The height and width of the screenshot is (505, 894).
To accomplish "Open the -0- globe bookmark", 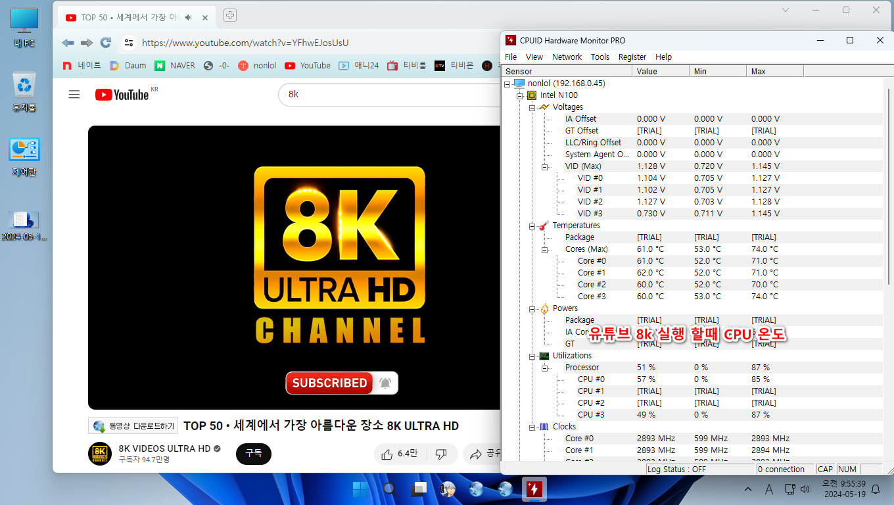I will (x=217, y=65).
